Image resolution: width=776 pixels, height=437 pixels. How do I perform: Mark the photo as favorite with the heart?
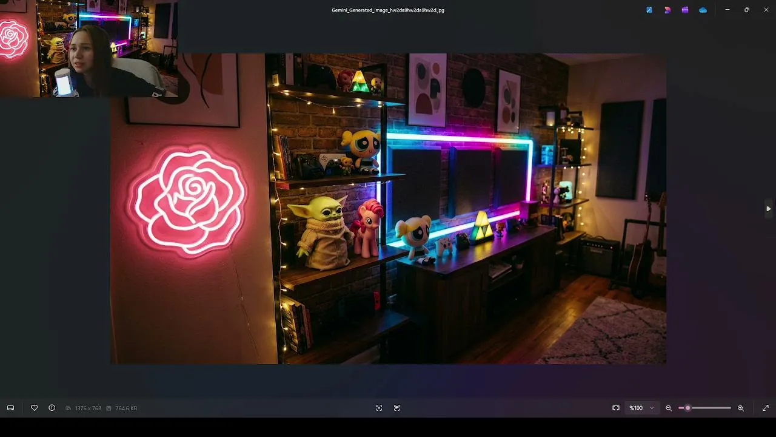(34, 408)
